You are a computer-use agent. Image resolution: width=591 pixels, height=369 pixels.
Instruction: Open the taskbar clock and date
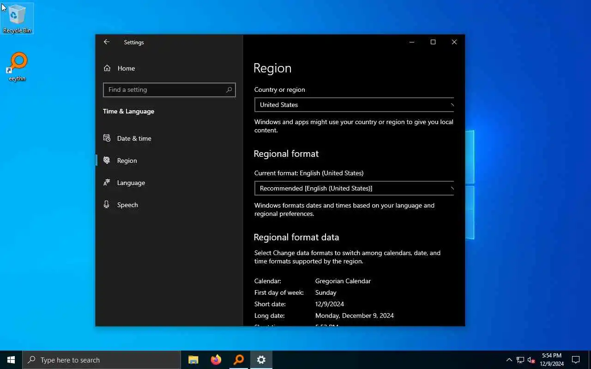tap(552, 360)
